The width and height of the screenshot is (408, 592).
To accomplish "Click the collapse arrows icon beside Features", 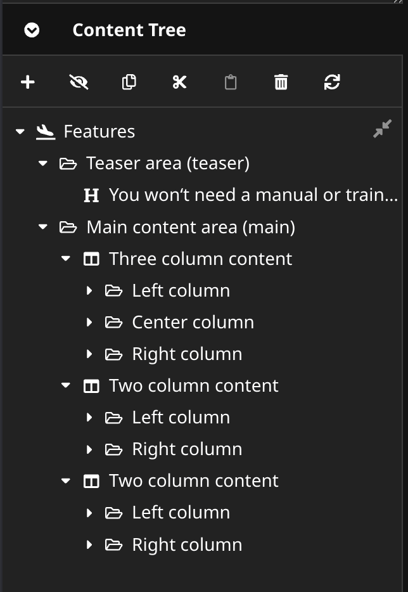I will click(382, 129).
